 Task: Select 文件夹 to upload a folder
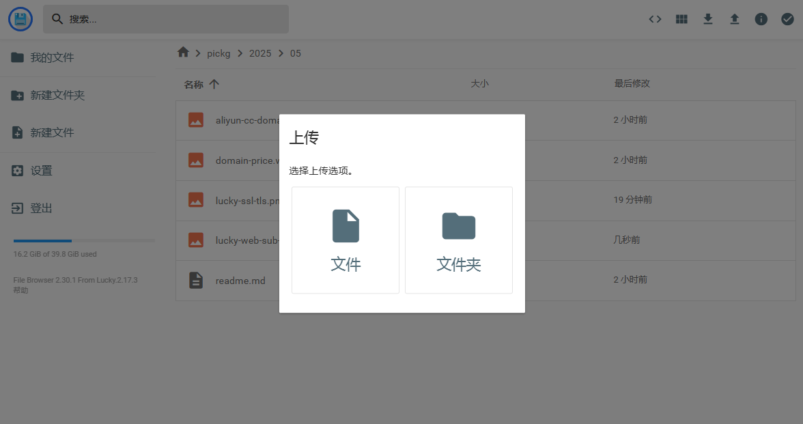tap(458, 240)
